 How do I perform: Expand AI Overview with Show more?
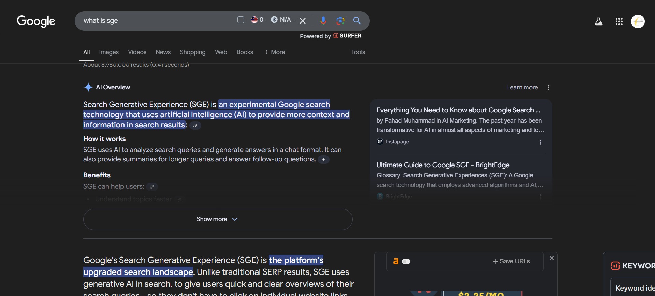[218, 219]
